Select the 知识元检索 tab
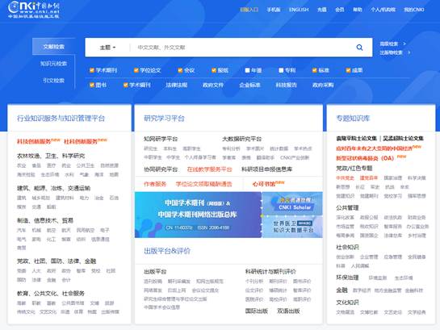This screenshot has width=440, height=330. click(53, 64)
